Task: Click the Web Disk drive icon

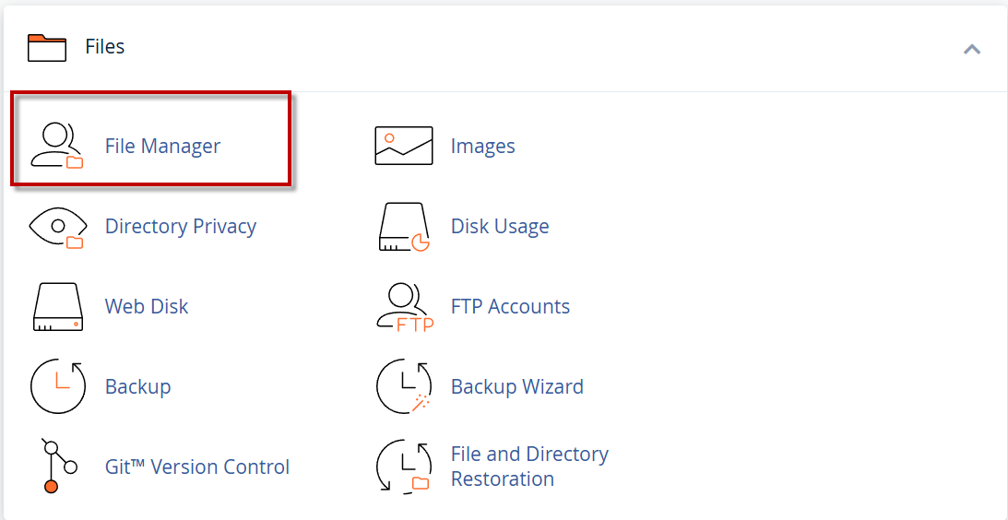Action: coord(57,307)
